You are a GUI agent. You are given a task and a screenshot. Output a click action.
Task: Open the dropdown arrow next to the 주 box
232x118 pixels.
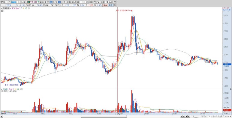[7, 2]
